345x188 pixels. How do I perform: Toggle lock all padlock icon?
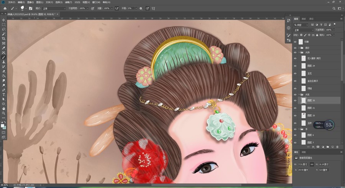[317, 35]
